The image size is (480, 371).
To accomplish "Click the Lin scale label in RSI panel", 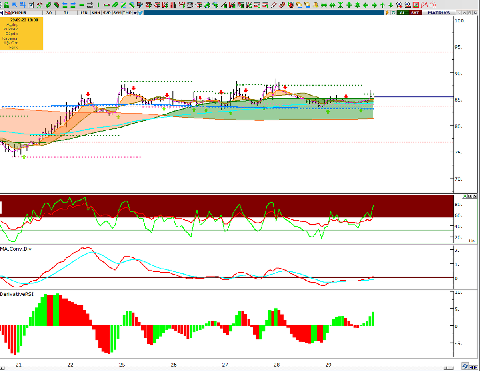I will pos(472,241).
